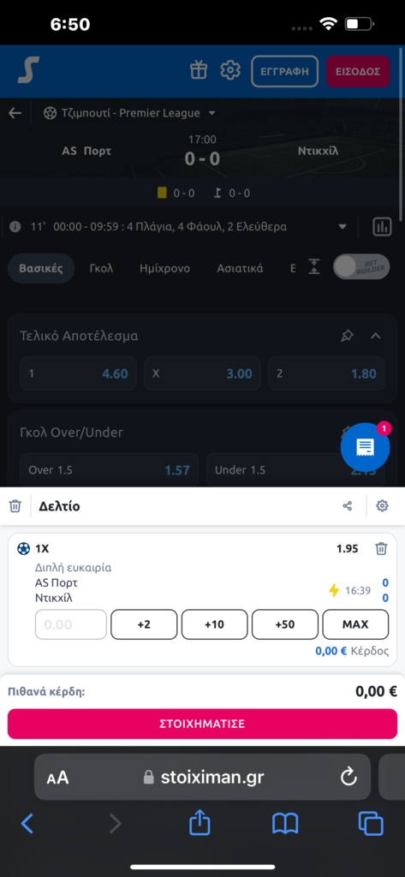Share the betslip via share icon
The image size is (405, 877).
[x=348, y=506]
